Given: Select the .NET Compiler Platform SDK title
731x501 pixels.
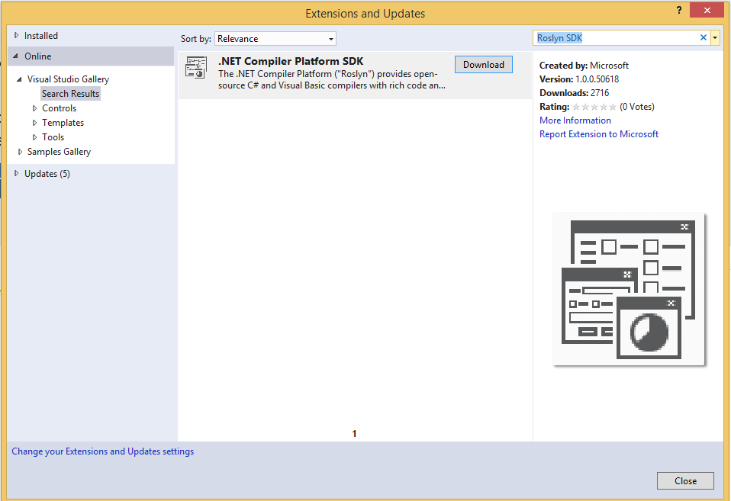Looking at the screenshot, I should click(291, 61).
